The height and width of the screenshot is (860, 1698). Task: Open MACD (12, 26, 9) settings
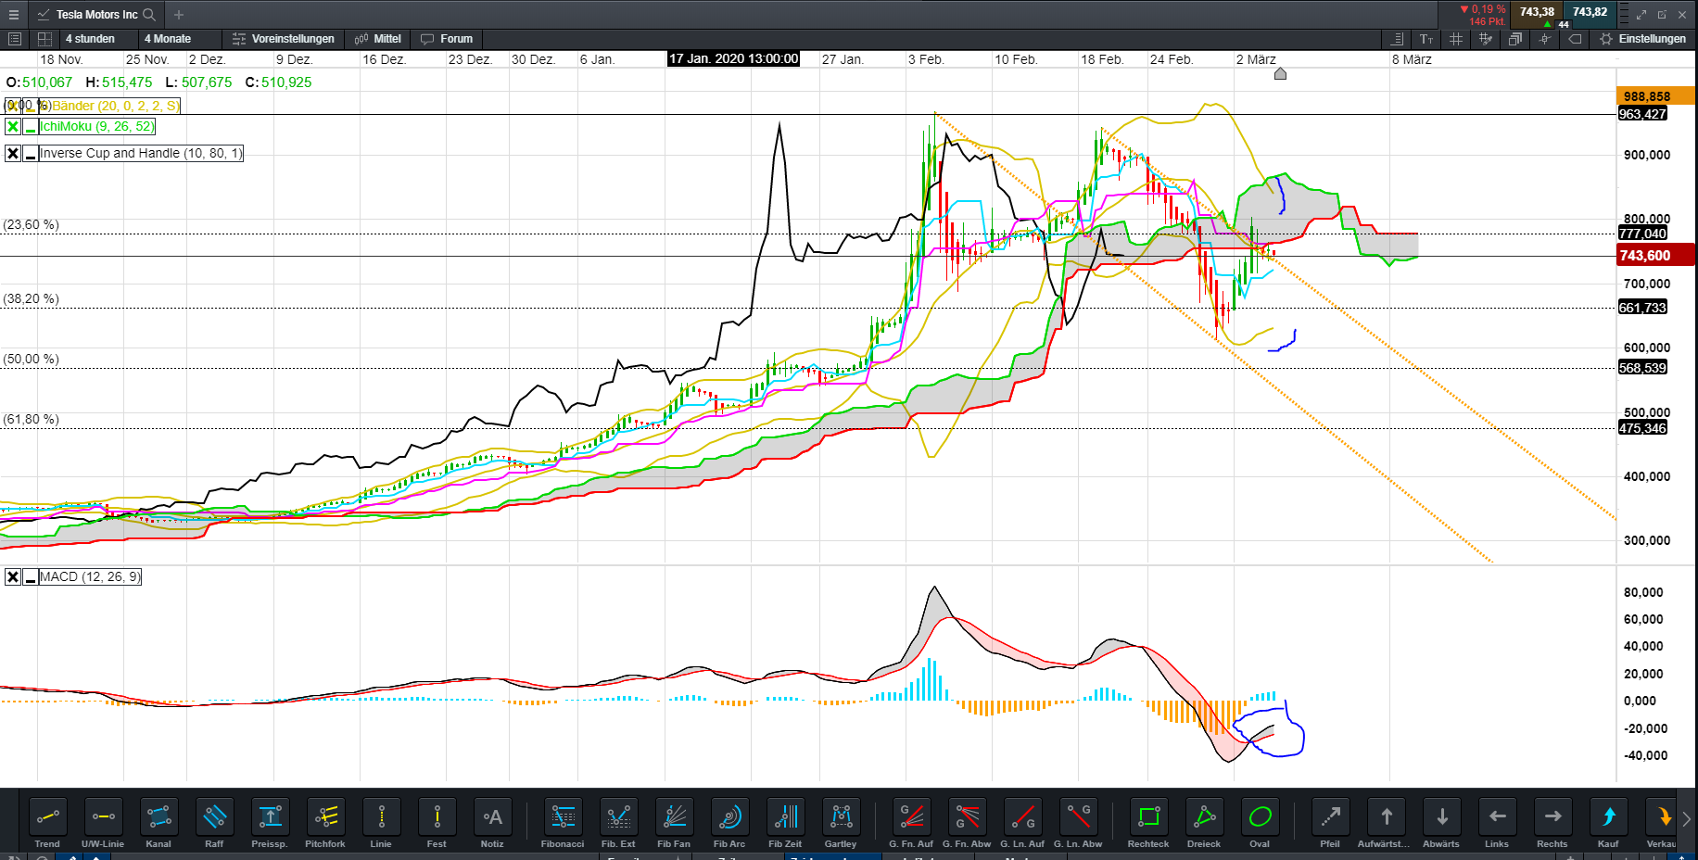click(x=90, y=577)
